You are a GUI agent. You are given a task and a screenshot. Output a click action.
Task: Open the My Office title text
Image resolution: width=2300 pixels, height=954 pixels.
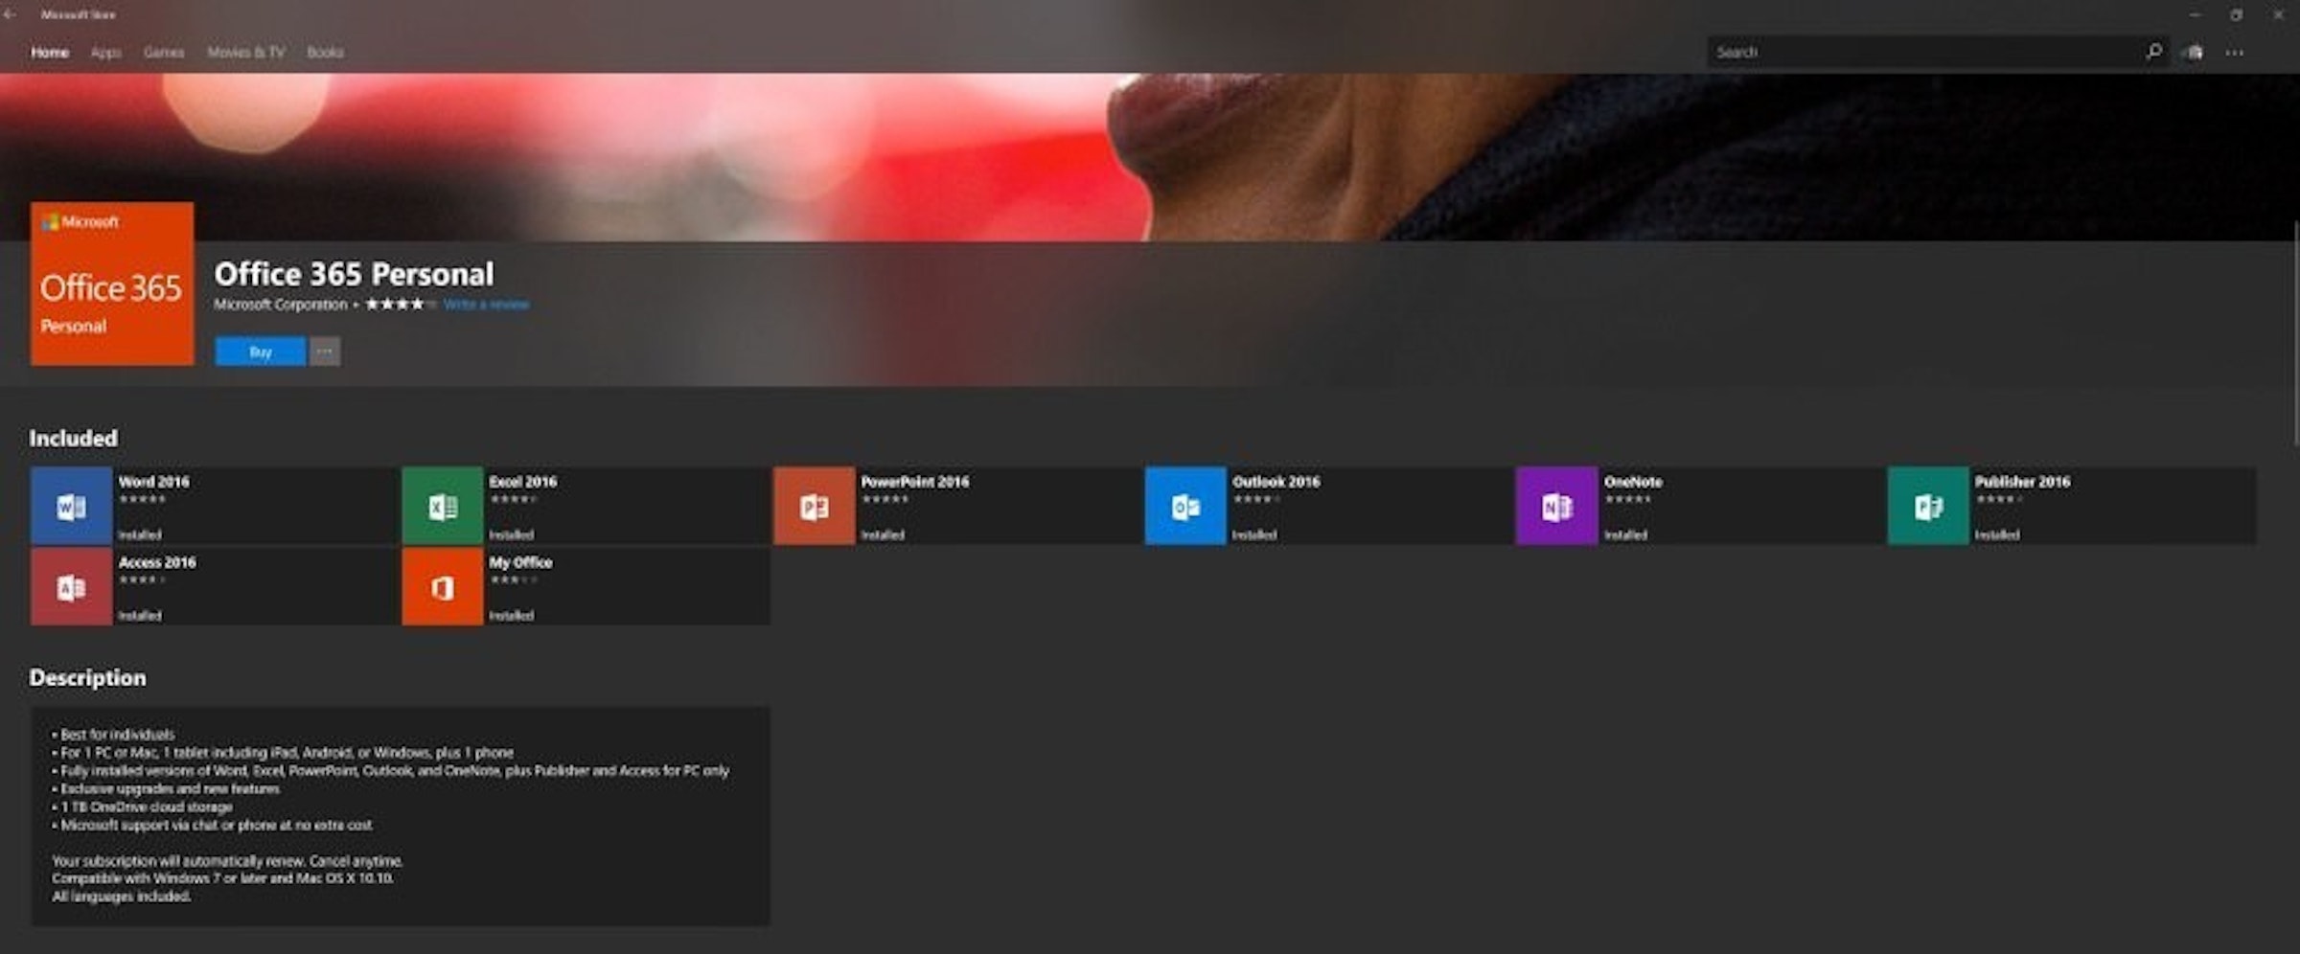pos(521,562)
